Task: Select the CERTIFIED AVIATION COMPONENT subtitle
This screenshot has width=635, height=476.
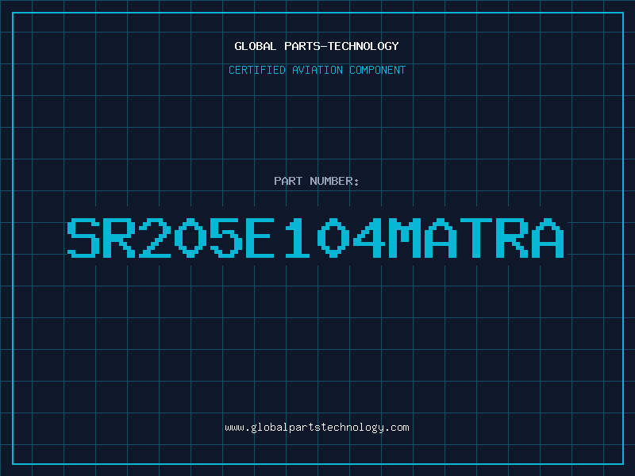Action: tap(317, 70)
